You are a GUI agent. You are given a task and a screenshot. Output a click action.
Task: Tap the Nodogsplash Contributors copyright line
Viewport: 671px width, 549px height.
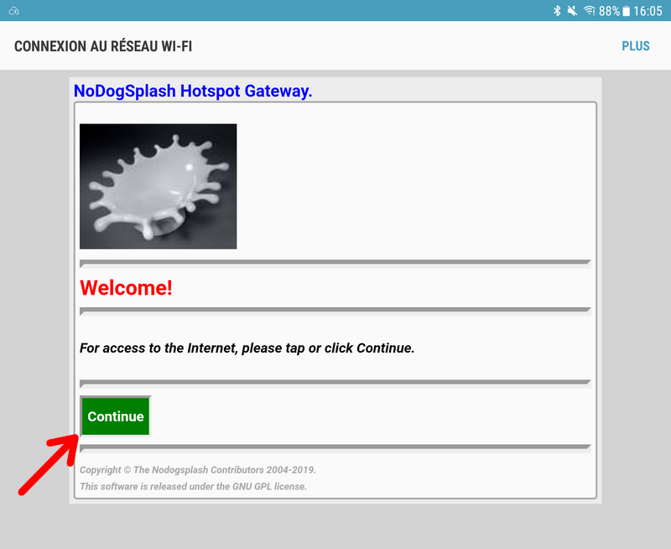(198, 470)
